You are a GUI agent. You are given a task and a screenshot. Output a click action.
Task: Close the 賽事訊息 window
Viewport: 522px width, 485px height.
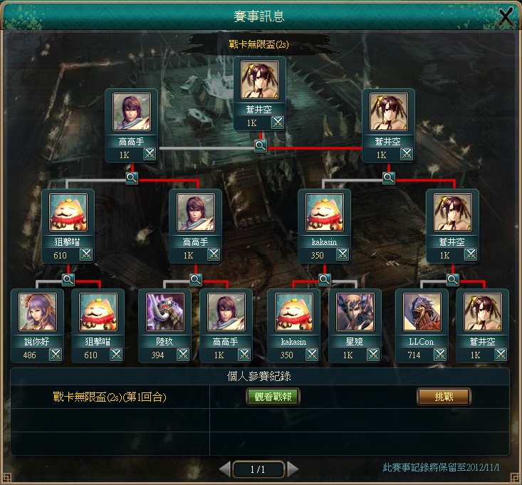click(x=506, y=16)
